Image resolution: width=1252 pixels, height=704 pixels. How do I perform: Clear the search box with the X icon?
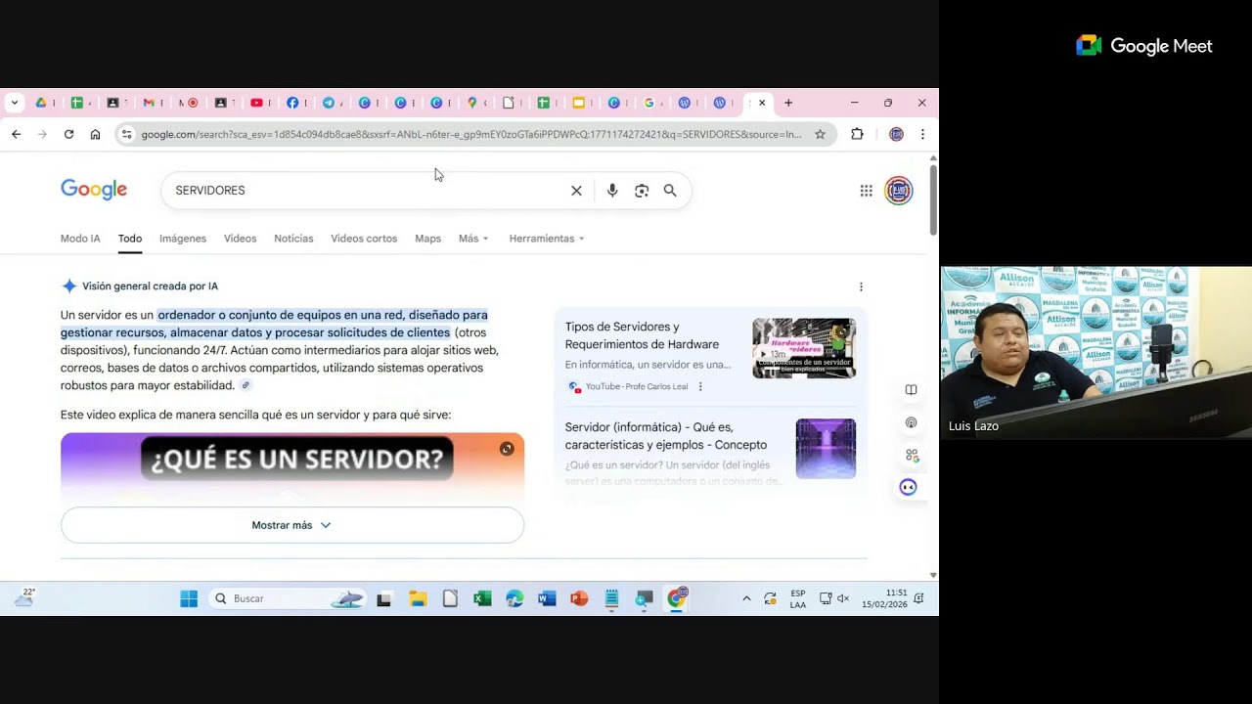point(576,191)
